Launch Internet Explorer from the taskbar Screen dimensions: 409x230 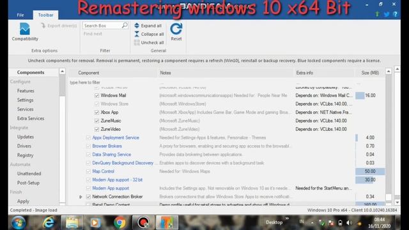pyautogui.click(x=49, y=222)
